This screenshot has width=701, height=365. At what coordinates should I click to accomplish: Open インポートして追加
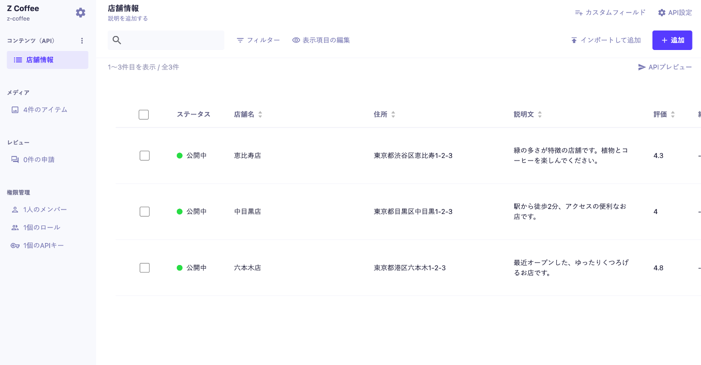click(x=606, y=40)
